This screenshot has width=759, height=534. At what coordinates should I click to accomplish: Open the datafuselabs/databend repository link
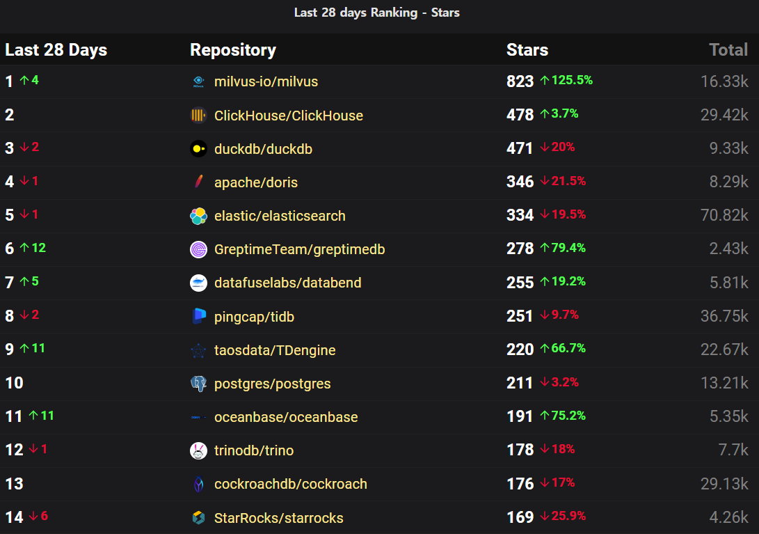(x=287, y=283)
